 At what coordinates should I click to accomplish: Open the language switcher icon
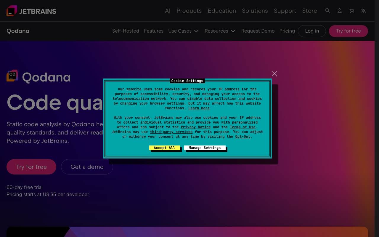(x=363, y=11)
